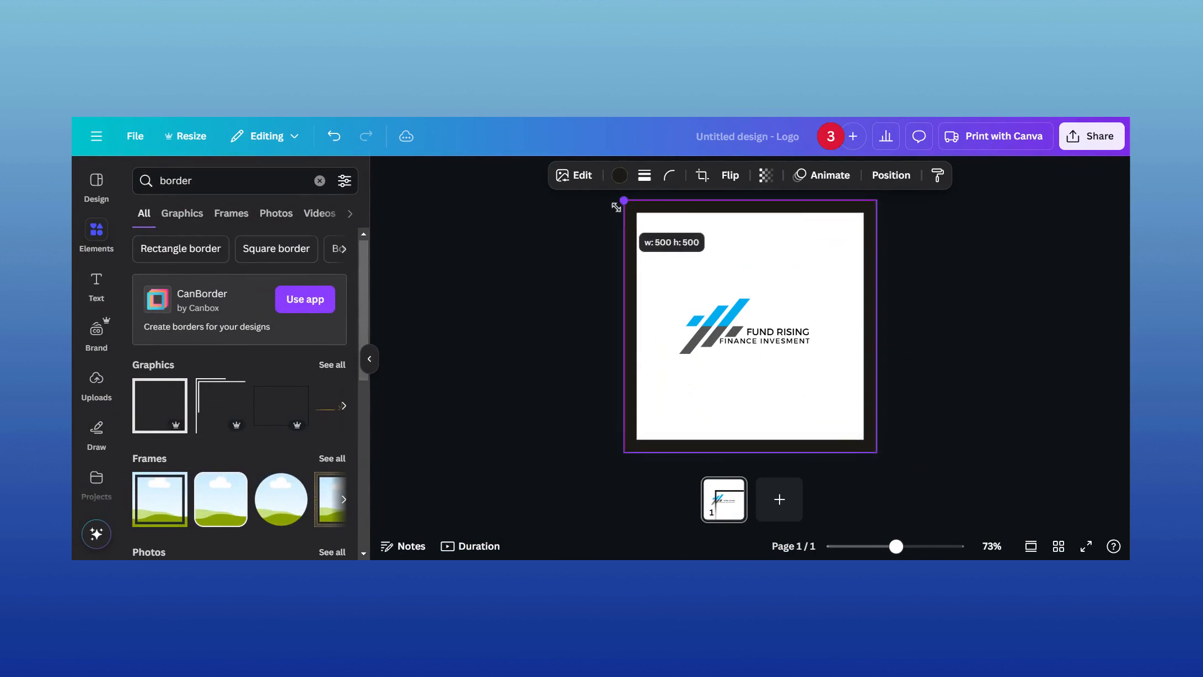
Task: Open the Crop tool from the toolbar
Action: tap(701, 175)
